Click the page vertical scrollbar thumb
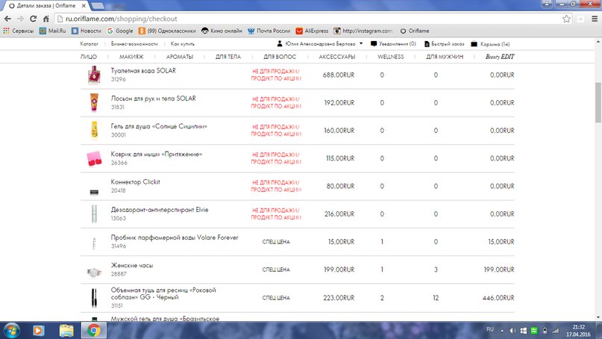The width and height of the screenshot is (602, 339). pyautogui.click(x=598, y=102)
